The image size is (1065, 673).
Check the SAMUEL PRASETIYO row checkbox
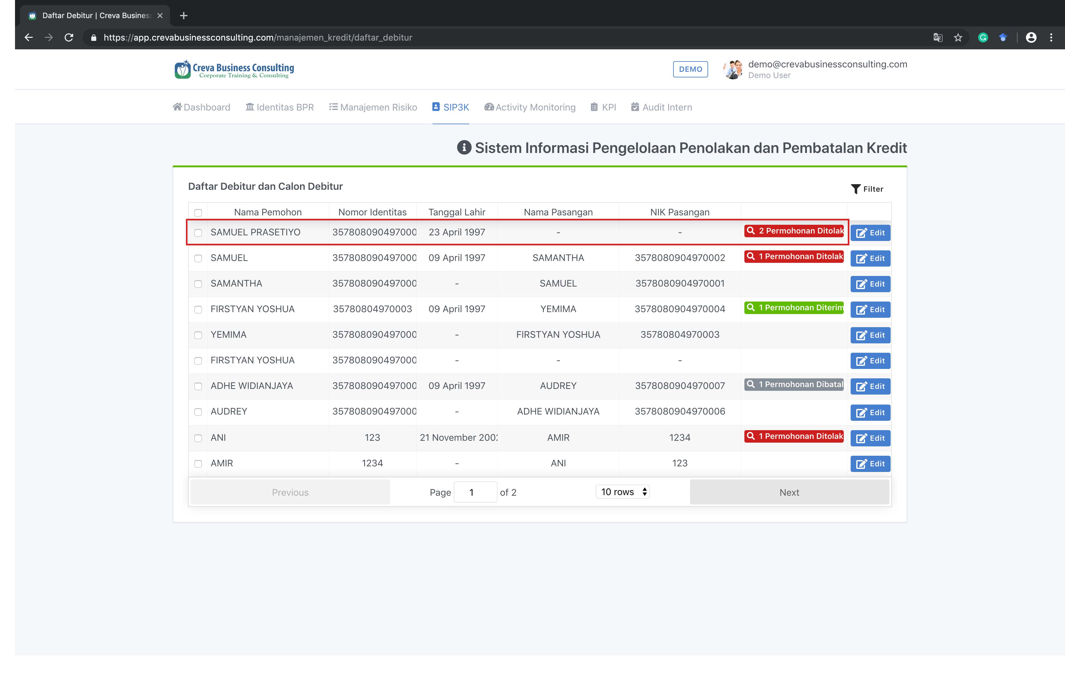point(198,233)
